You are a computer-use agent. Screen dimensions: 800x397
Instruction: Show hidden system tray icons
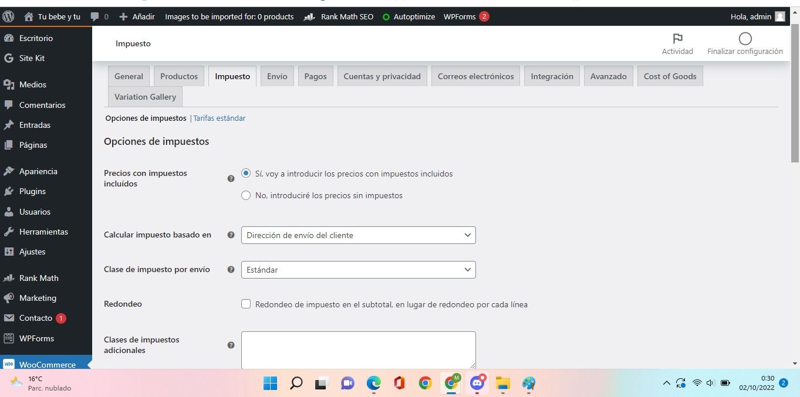pyautogui.click(x=666, y=384)
